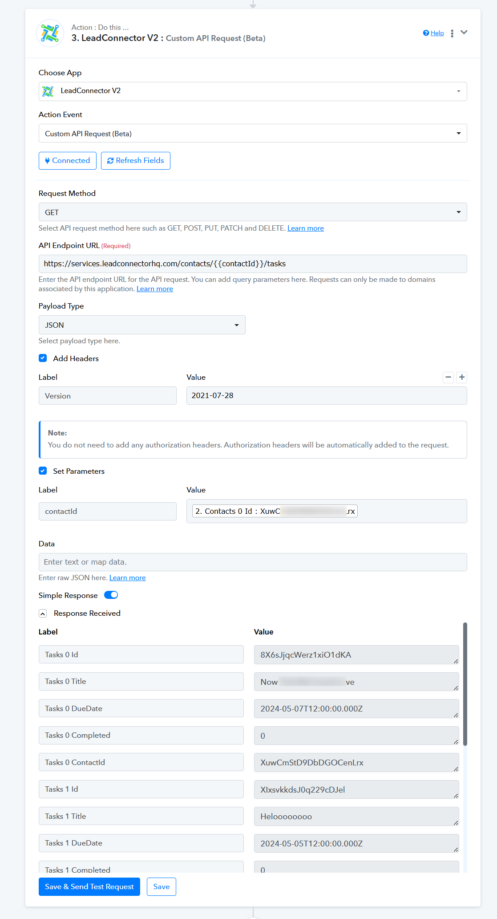This screenshot has height=919, width=497.
Task: Click the Refresh Fields button
Action: 136,161
